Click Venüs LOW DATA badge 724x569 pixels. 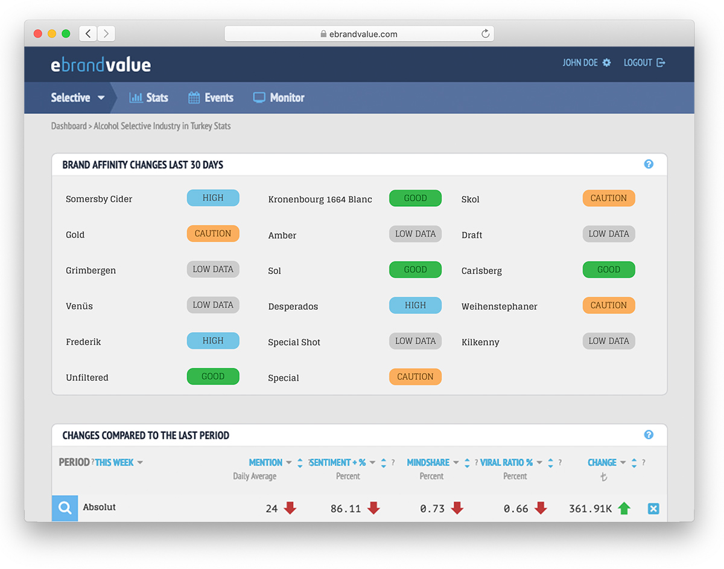click(x=213, y=304)
